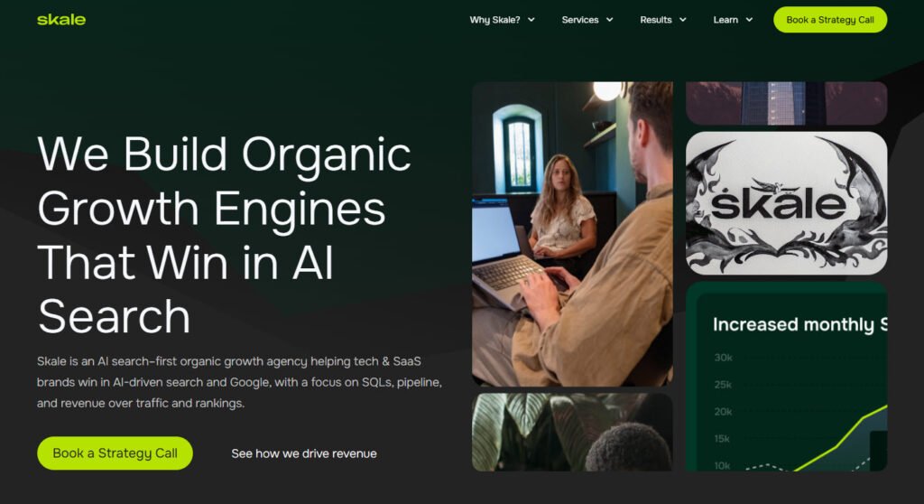Open the Services menu item
The image size is (924, 504).
click(x=580, y=20)
